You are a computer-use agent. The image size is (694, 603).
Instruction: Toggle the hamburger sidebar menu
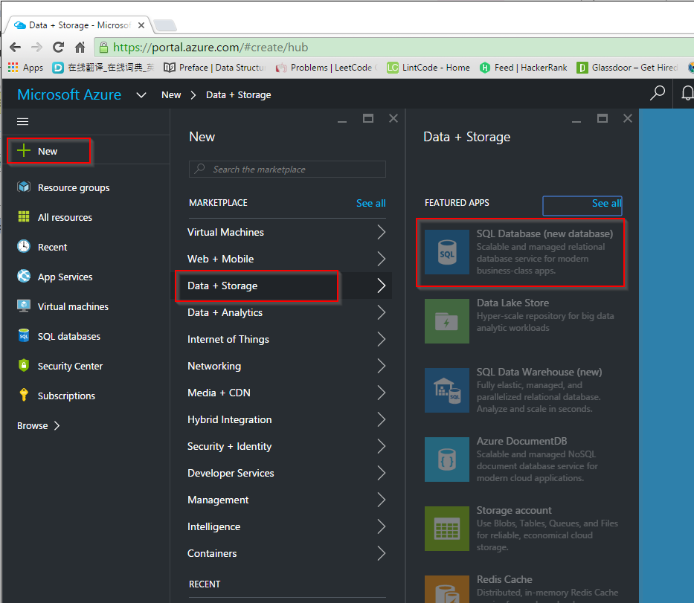22,121
